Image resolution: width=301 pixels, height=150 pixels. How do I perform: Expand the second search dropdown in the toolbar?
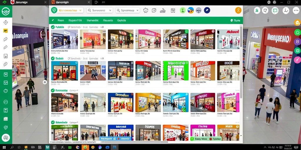pyautogui.click(x=128, y=10)
